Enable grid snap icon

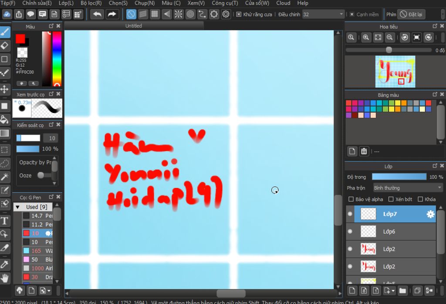click(x=155, y=14)
